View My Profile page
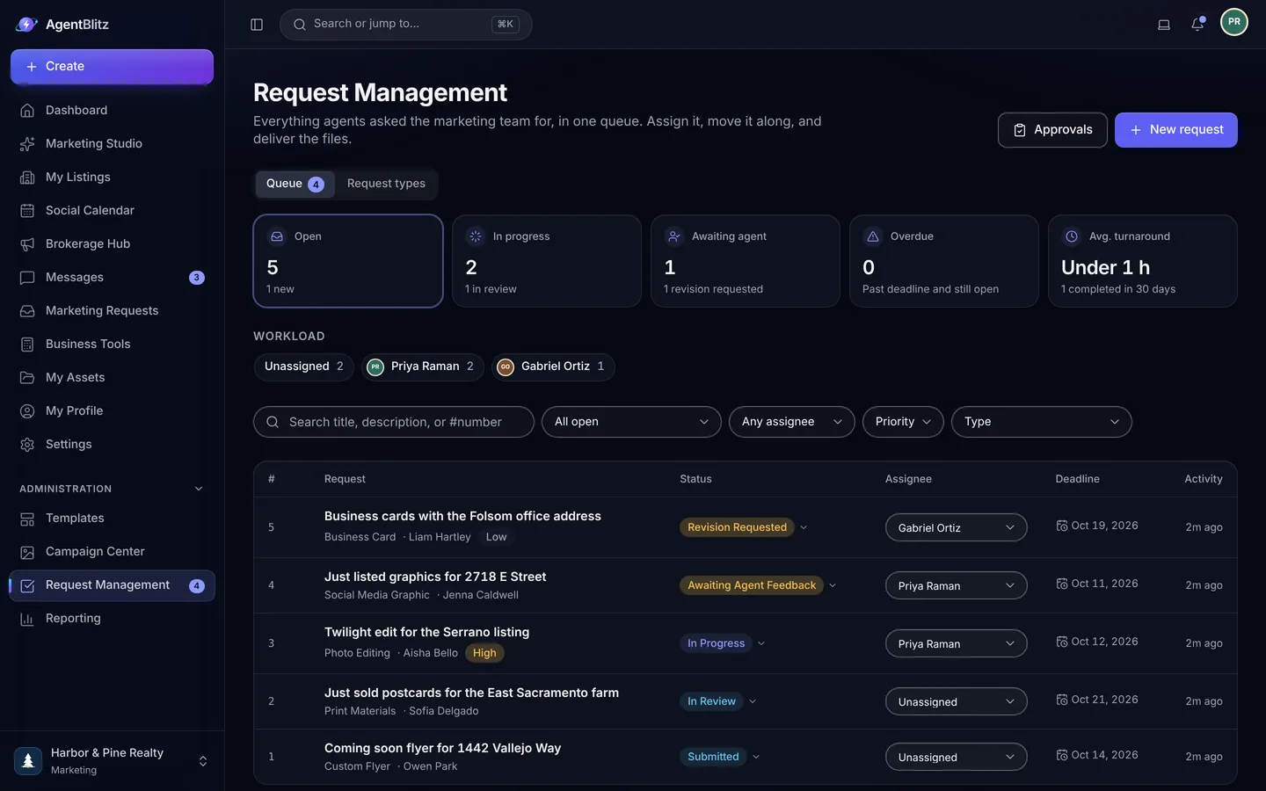This screenshot has width=1266, height=791. pos(112,411)
